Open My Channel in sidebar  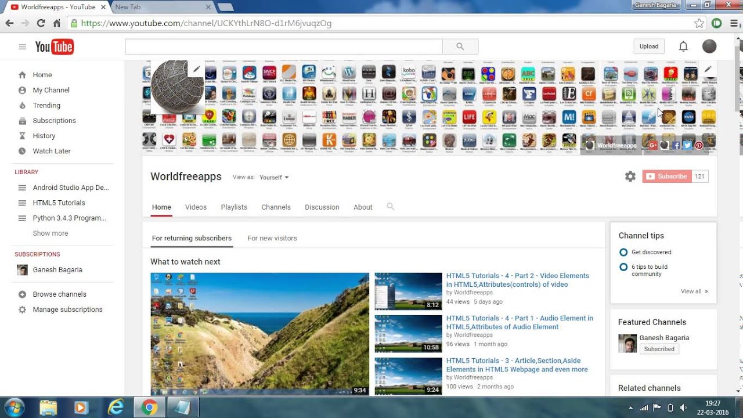pos(51,90)
